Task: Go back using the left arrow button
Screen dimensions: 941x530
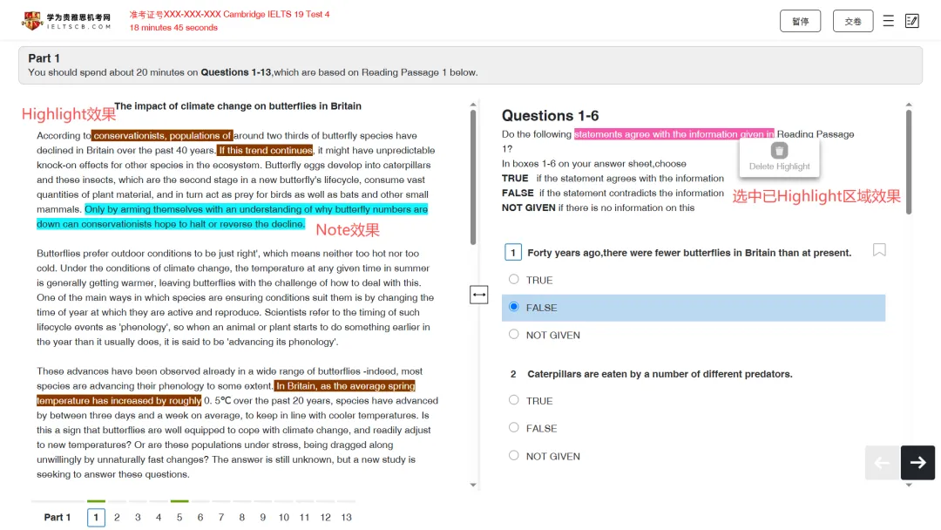Action: click(882, 463)
